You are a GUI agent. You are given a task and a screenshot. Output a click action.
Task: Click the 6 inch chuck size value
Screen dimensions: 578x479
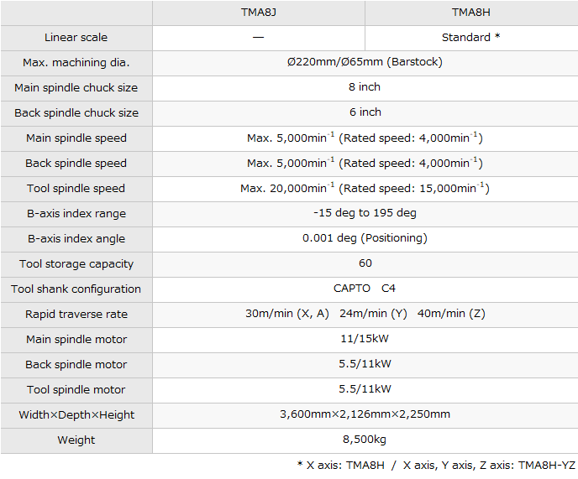(365, 113)
